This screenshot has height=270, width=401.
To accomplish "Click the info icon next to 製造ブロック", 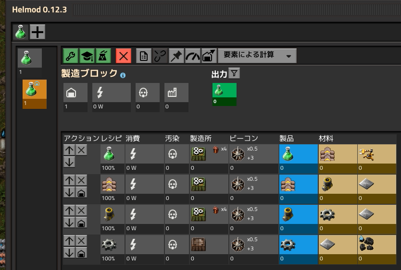I will click(123, 75).
